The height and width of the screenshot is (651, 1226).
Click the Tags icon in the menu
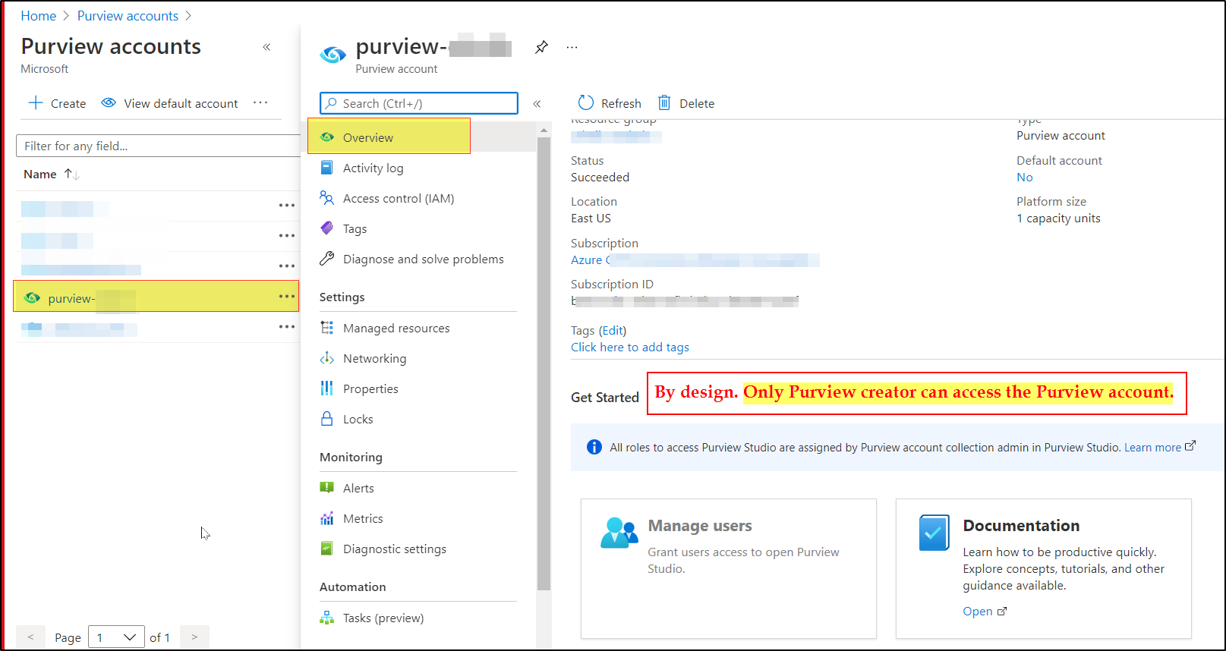pos(327,228)
